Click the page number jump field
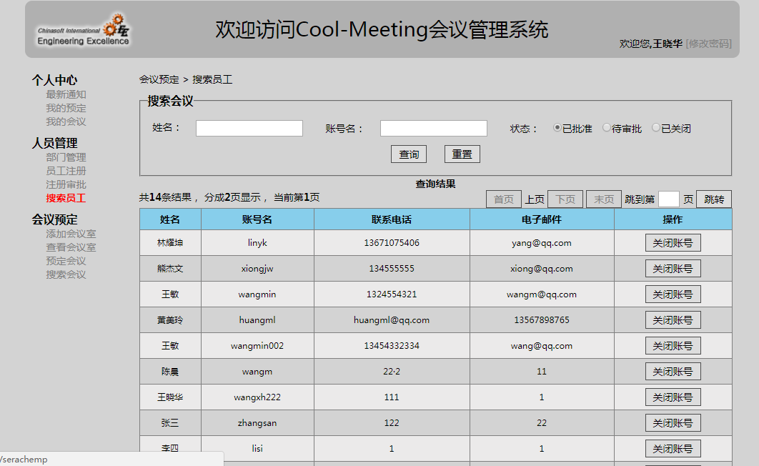The width and height of the screenshot is (759, 466). [x=668, y=199]
